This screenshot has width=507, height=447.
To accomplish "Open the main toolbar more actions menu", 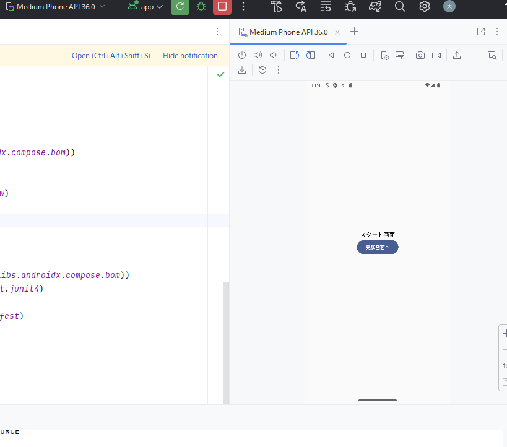I will (243, 7).
